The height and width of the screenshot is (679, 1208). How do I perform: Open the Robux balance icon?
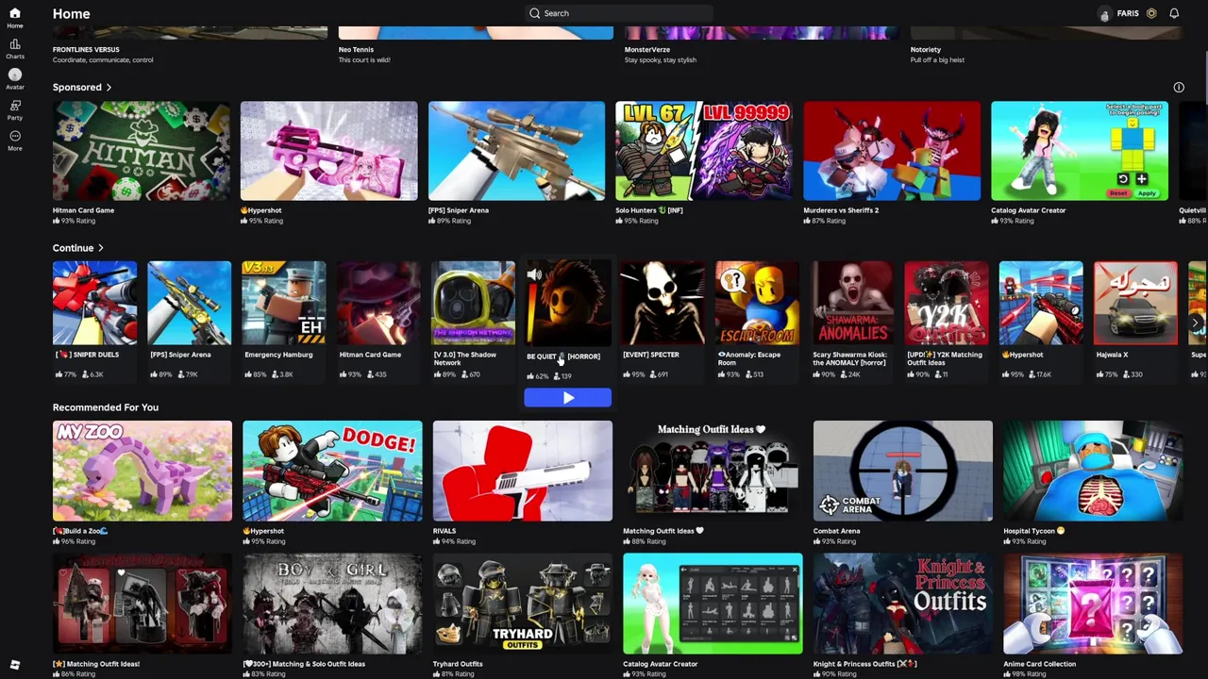coord(1151,13)
